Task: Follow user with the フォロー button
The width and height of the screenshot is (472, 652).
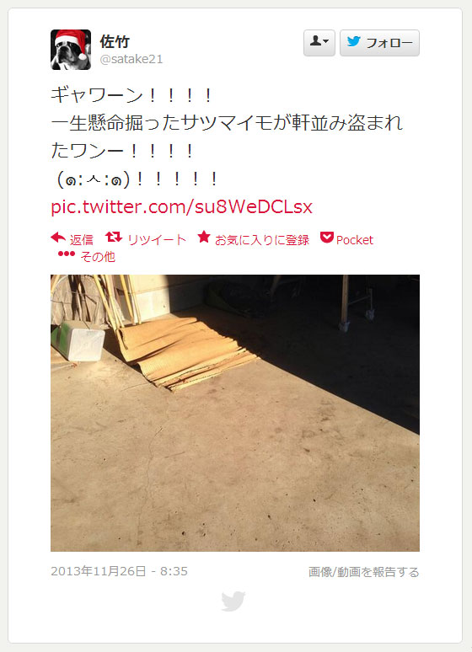Action: point(379,43)
